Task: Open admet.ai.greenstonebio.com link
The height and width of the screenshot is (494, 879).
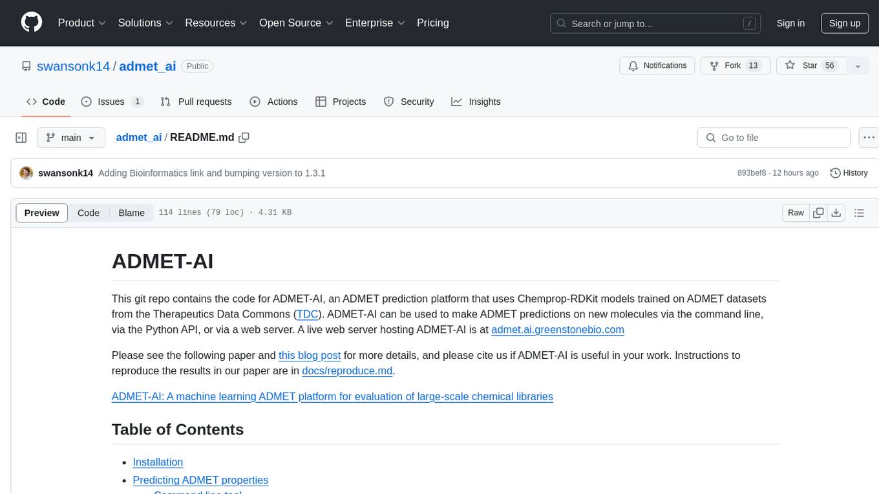Action: pyautogui.click(x=558, y=330)
